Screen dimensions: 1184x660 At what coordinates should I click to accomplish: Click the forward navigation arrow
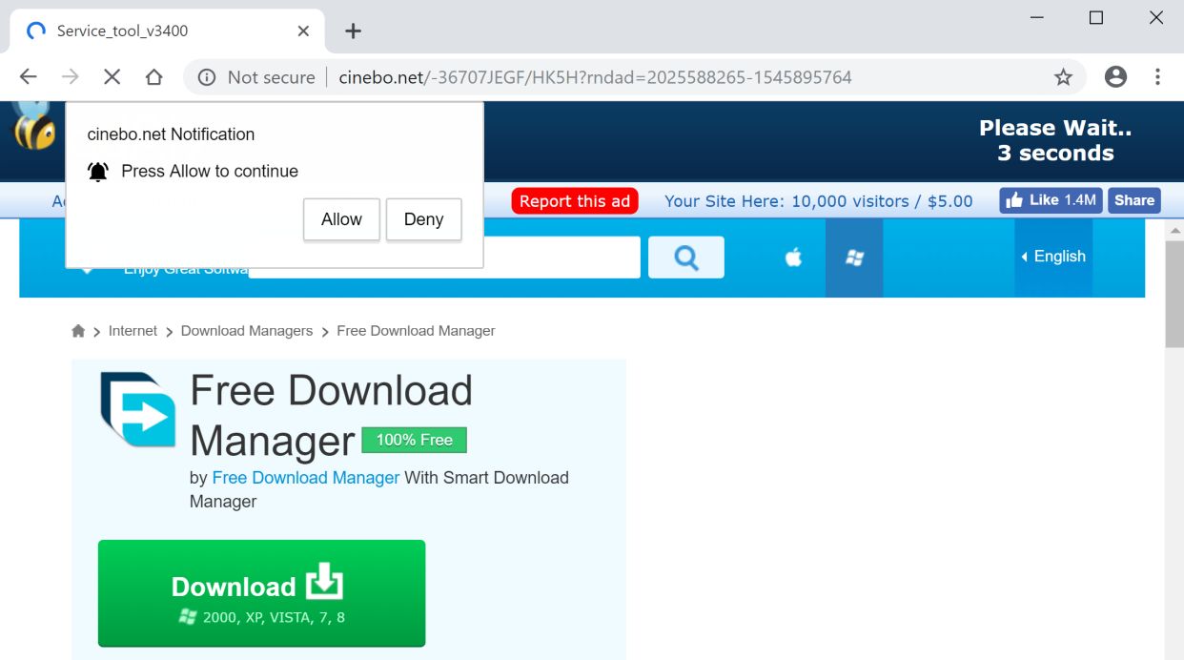coord(71,77)
